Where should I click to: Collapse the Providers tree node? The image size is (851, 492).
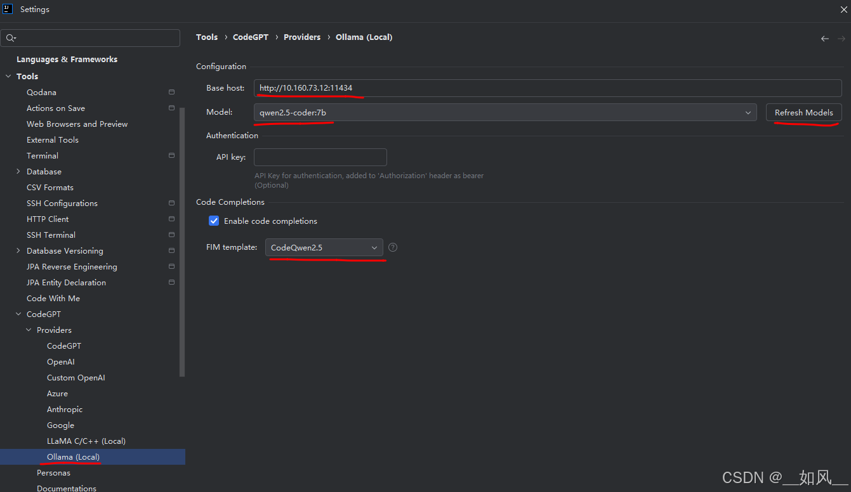pyautogui.click(x=29, y=330)
